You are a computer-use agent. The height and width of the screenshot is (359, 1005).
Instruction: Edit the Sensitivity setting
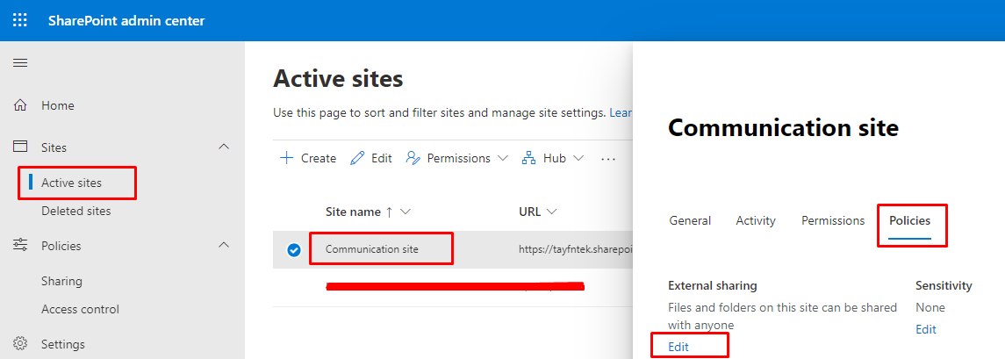click(x=925, y=329)
